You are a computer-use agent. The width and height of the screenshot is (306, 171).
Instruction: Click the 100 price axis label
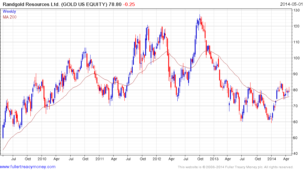[296, 58]
